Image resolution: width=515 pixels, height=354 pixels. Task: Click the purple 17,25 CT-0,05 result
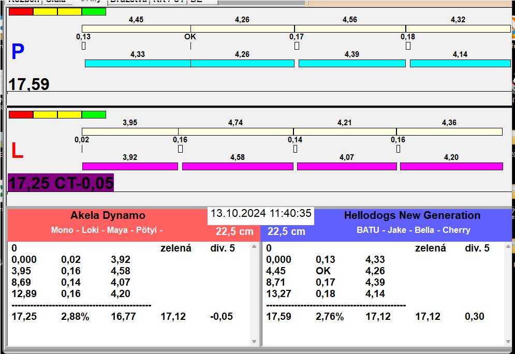[61, 183]
